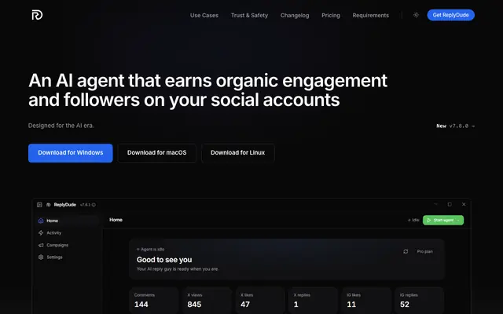
Task: Click the small ReplyDude logo in app titlebar
Action: pyautogui.click(x=49, y=205)
